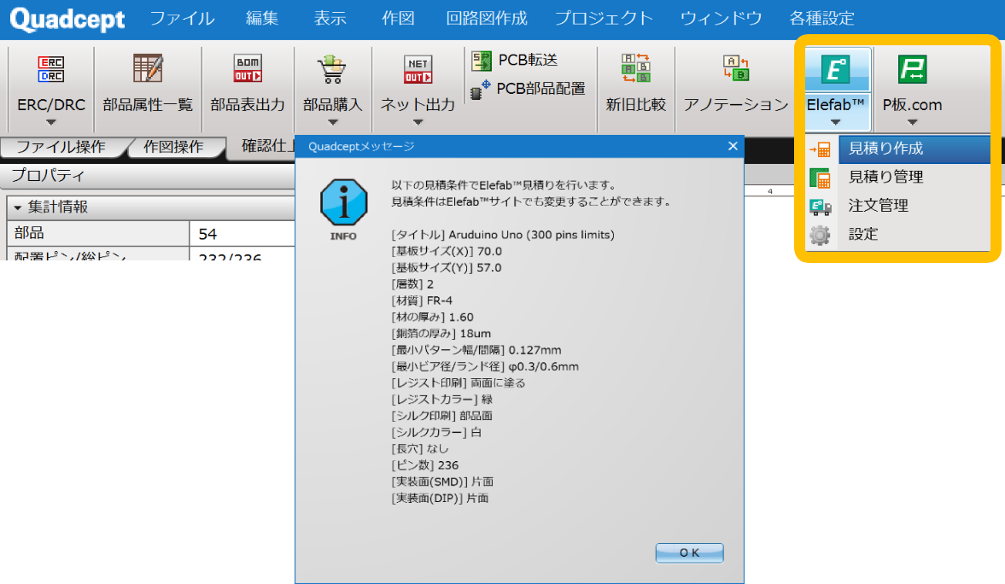This screenshot has width=1005, height=584.
Task: Expand the 部品購入 dropdown arrow
Action: 332,122
